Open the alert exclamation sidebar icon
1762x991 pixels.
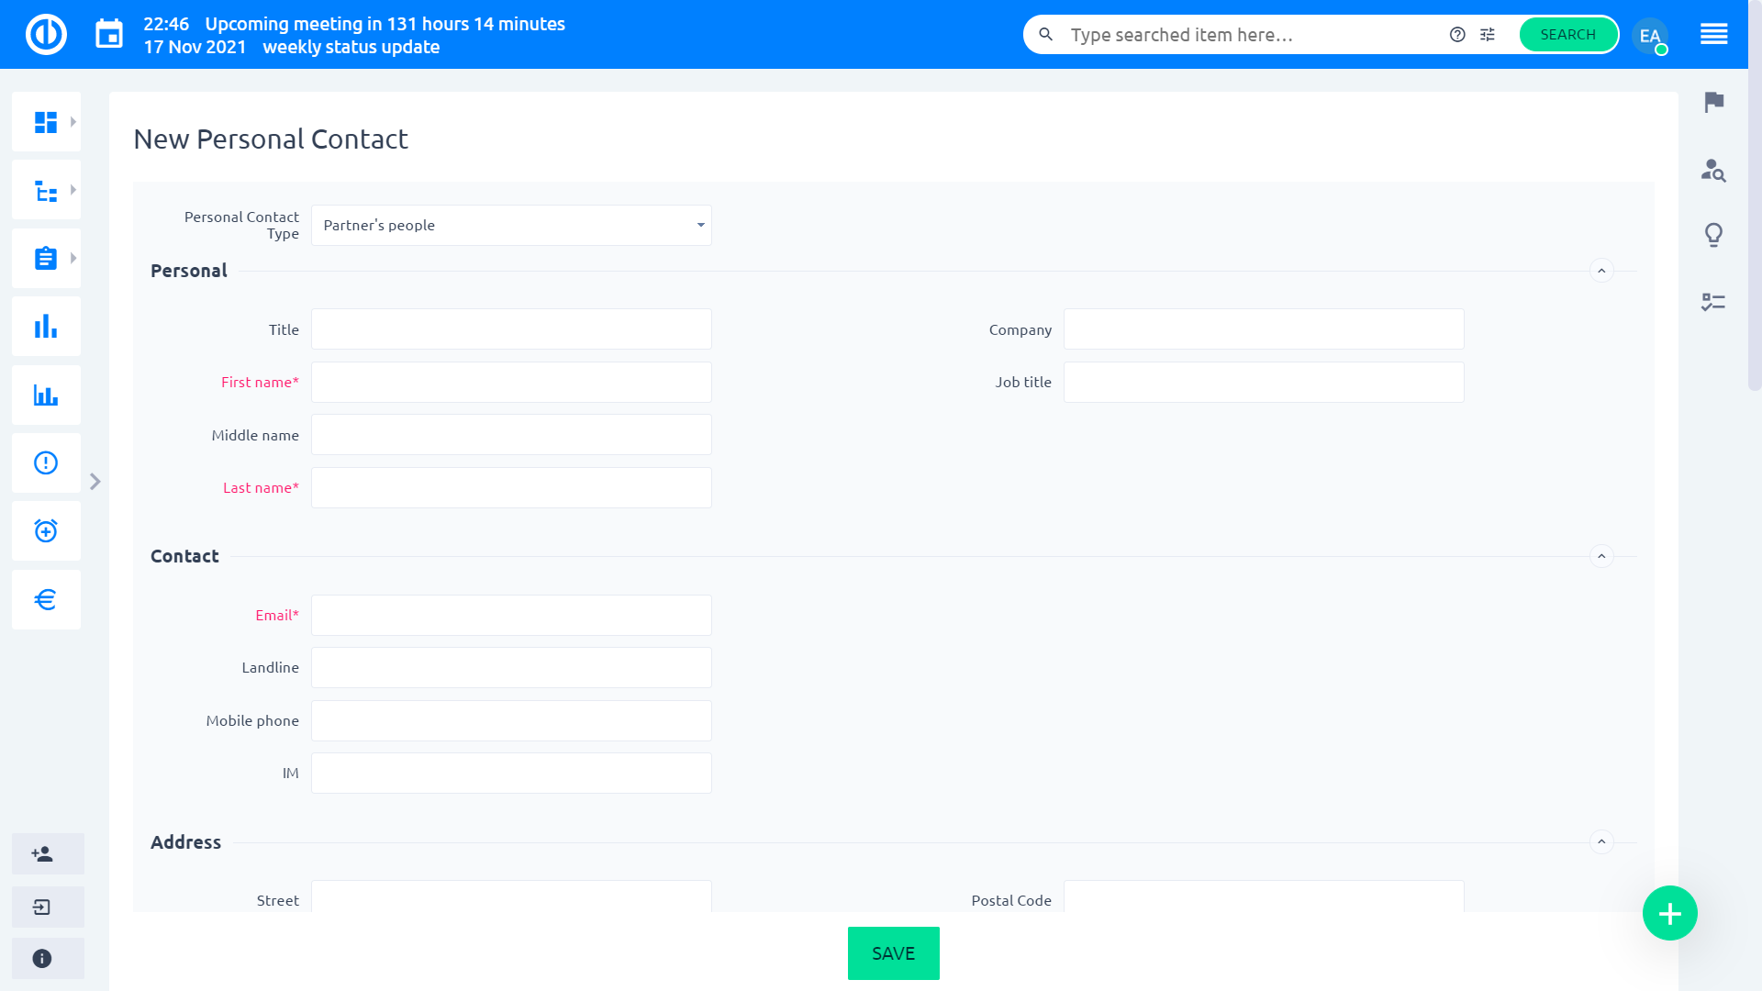[x=46, y=462]
